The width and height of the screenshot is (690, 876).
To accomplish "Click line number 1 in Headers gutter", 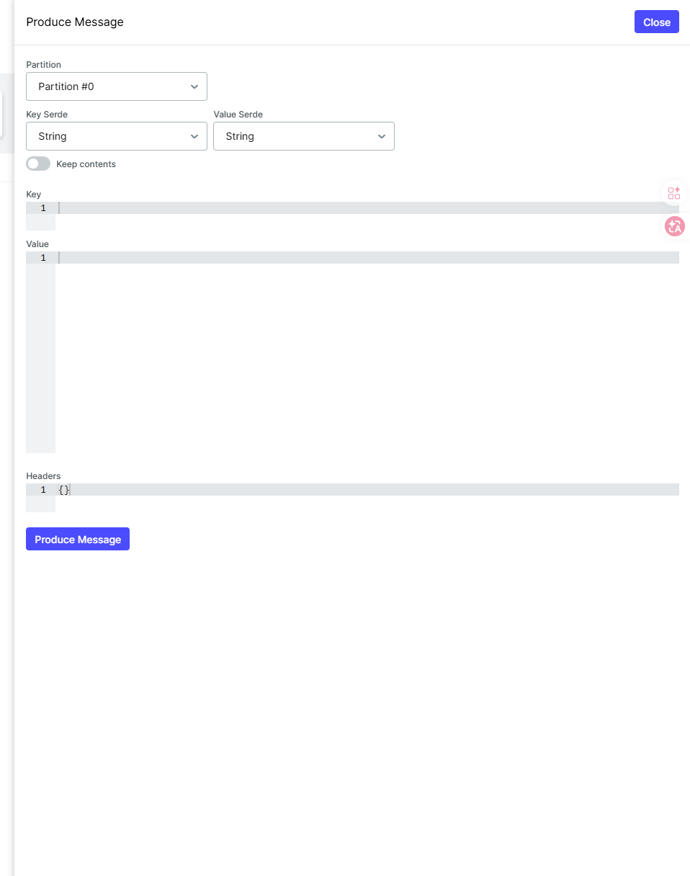I will point(43,490).
